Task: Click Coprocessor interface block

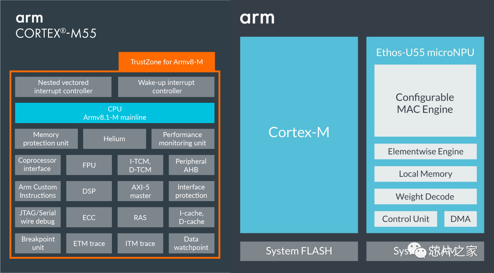Action: (x=38, y=165)
